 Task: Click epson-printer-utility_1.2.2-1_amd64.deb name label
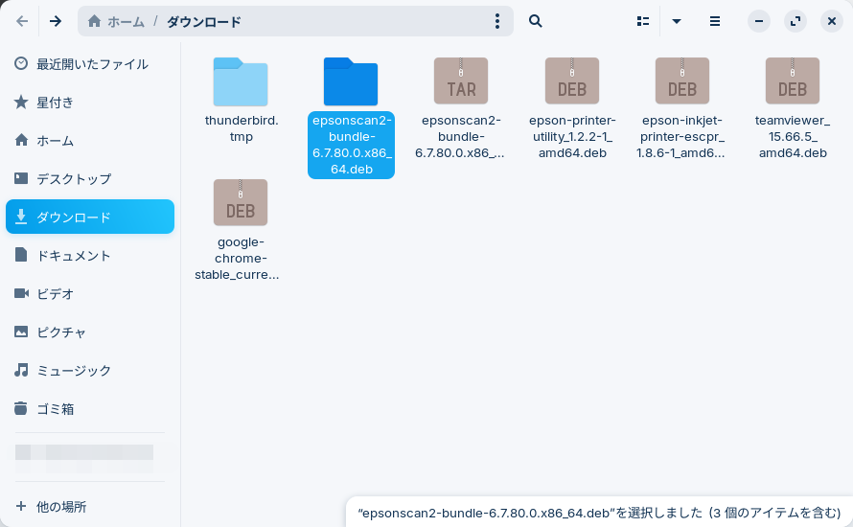[572, 136]
